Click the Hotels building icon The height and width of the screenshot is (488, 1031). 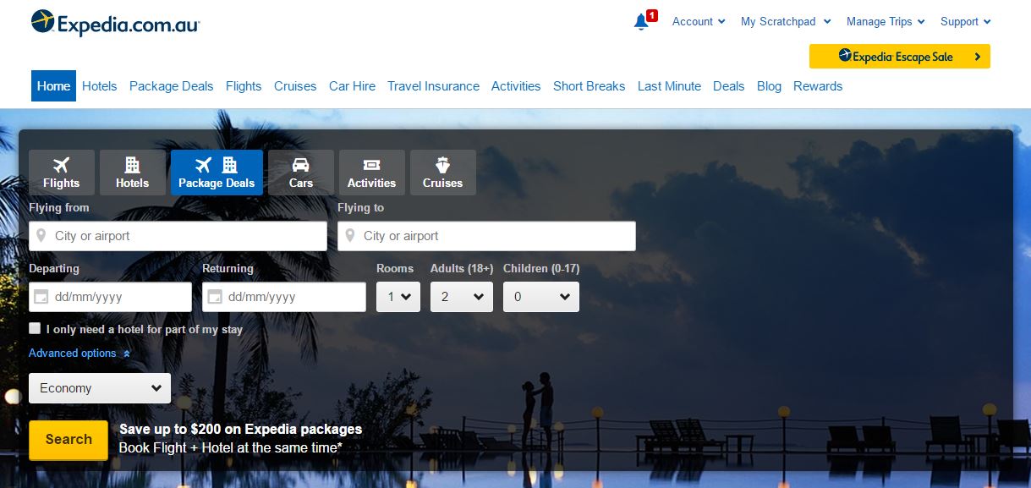pyautogui.click(x=132, y=166)
